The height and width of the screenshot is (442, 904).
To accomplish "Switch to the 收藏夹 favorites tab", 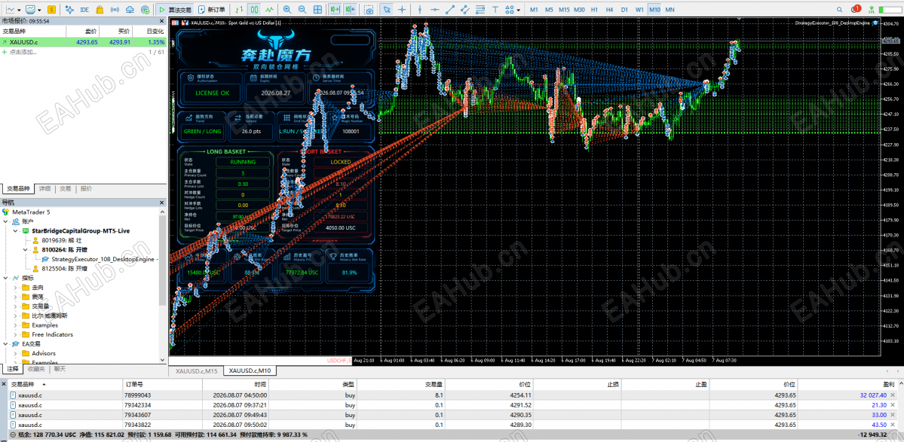I will 38,369.
